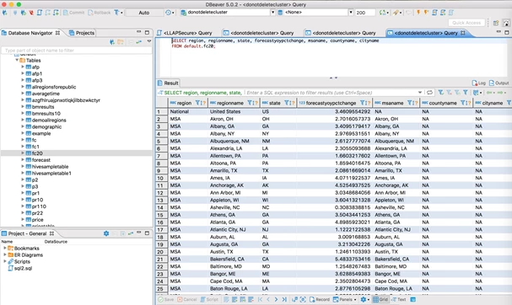
Task: Expand the forecast table node
Action: point(23,160)
